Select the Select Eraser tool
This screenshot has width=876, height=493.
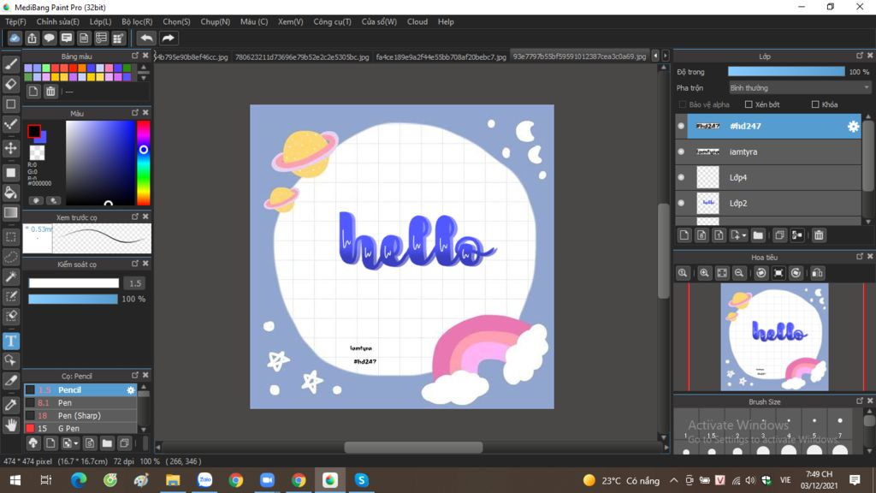[10, 317]
